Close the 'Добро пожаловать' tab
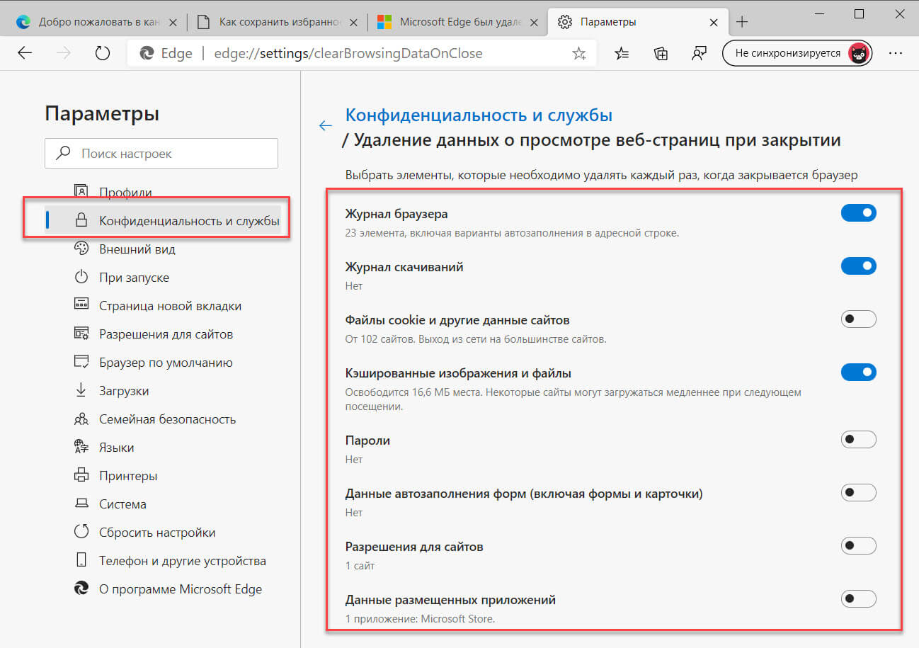 pyautogui.click(x=173, y=22)
